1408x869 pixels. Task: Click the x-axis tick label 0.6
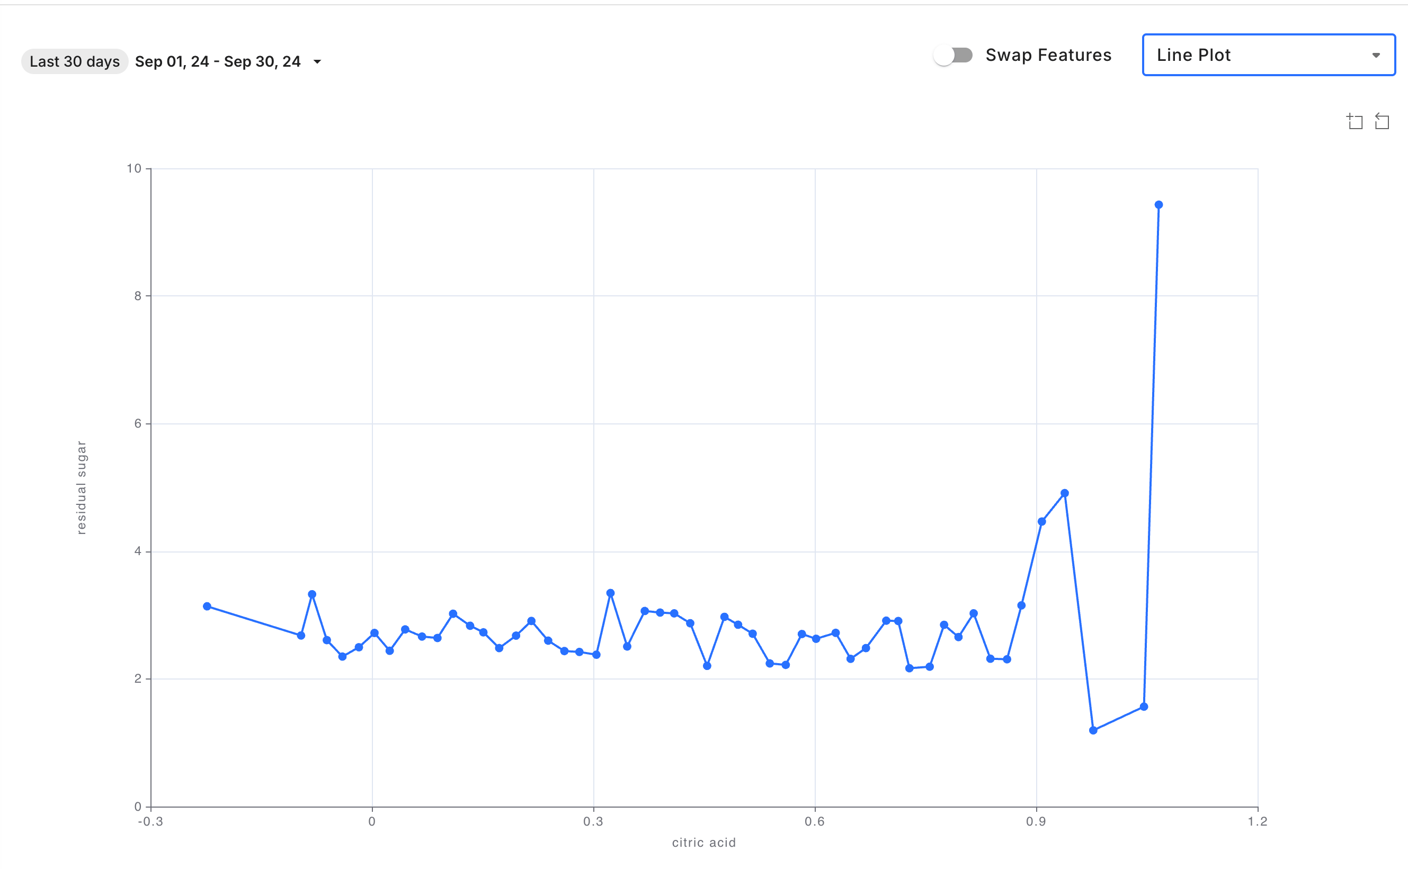tap(814, 821)
